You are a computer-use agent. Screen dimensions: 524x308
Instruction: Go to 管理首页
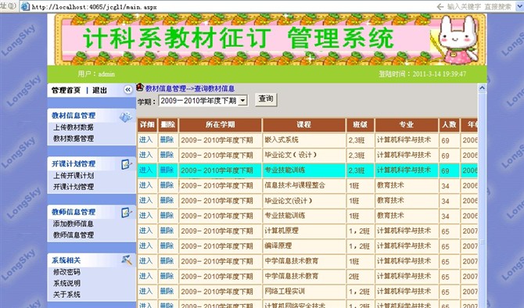coord(66,90)
